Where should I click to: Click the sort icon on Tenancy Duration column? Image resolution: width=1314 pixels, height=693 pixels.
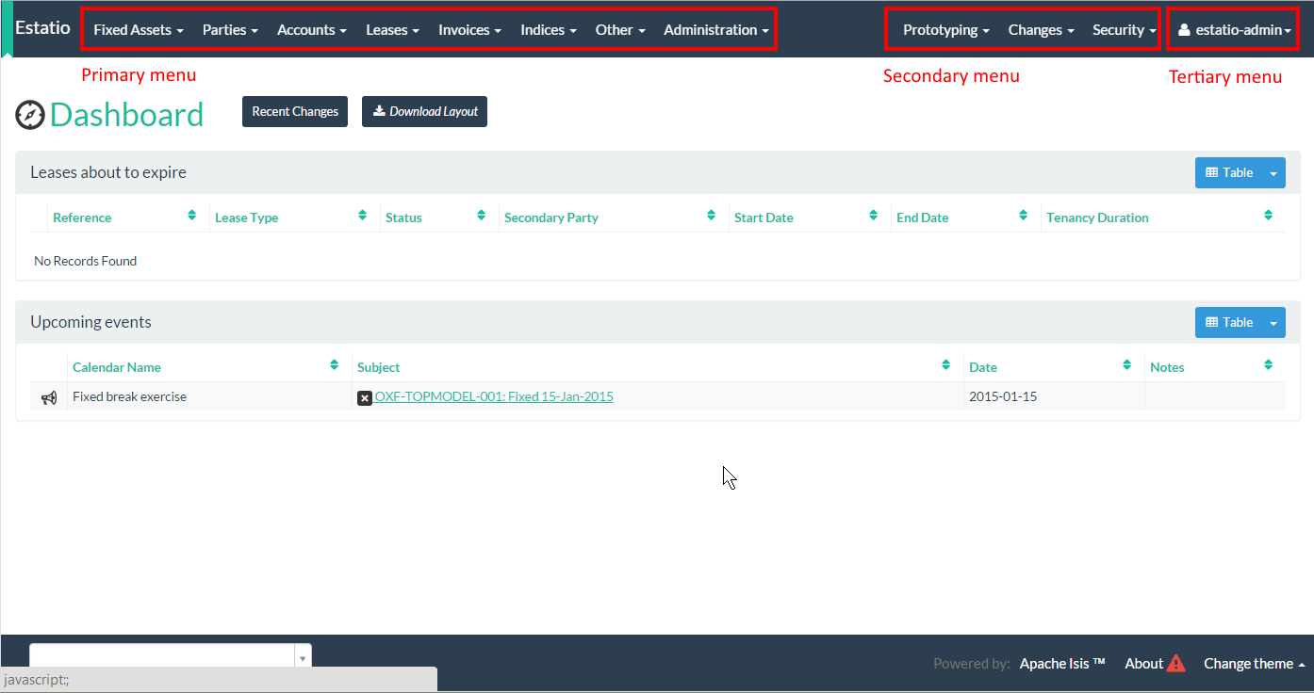point(1268,217)
